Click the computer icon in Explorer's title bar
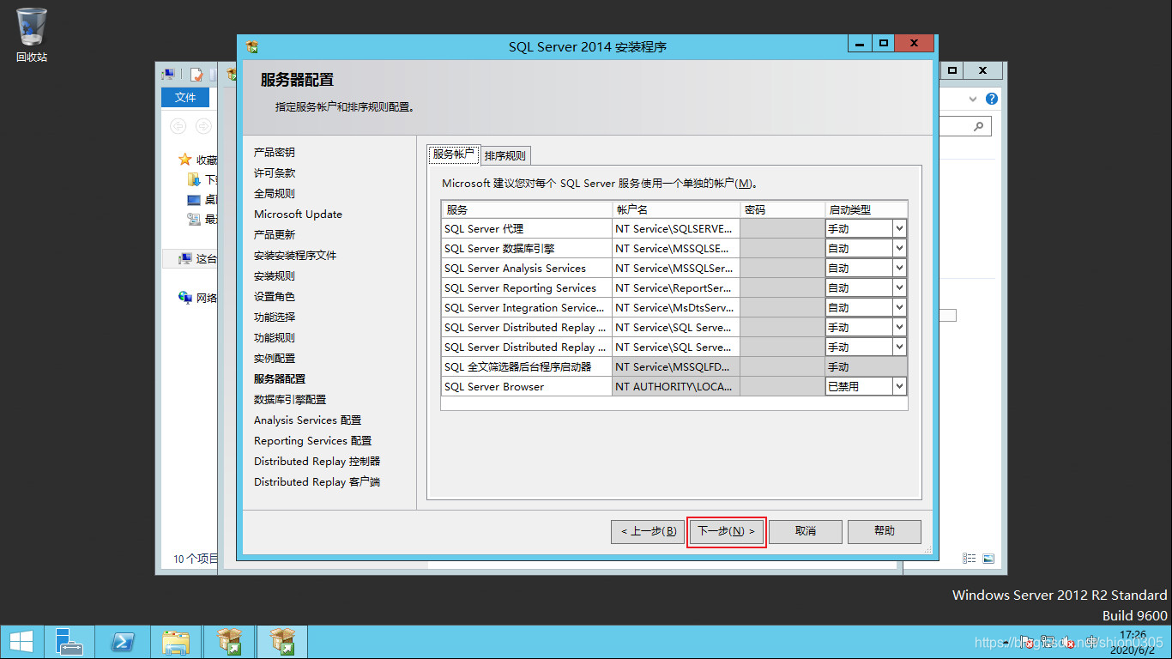1172x659 pixels. (169, 75)
